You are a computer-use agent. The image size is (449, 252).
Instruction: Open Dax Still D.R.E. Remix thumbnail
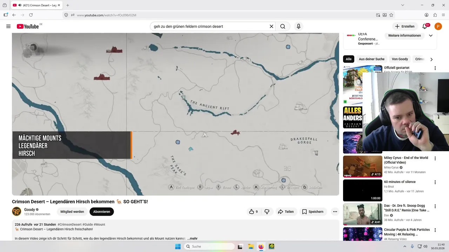[362, 214]
